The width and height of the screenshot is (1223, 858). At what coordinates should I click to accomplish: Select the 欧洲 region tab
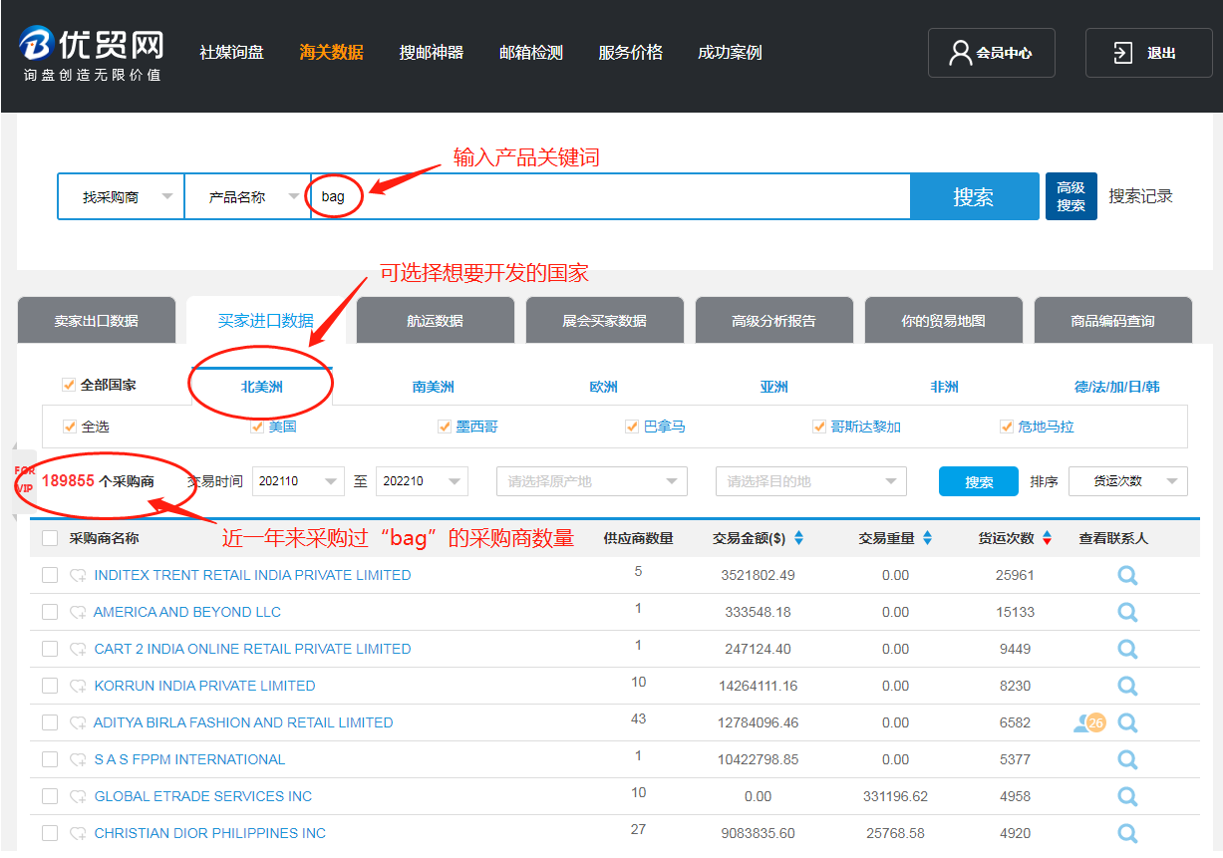pos(604,387)
